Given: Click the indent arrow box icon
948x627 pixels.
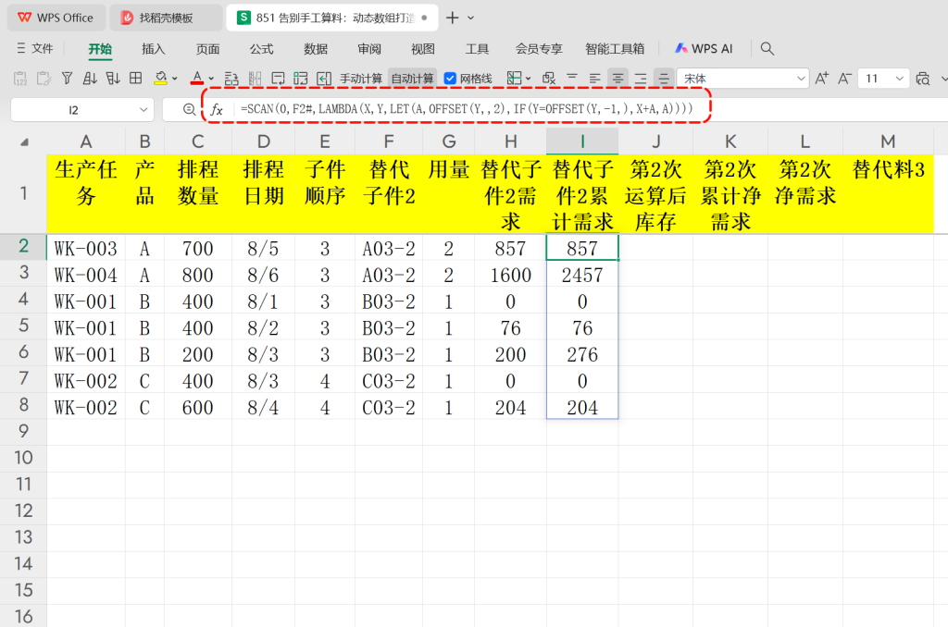Looking at the screenshot, I should click(324, 79).
